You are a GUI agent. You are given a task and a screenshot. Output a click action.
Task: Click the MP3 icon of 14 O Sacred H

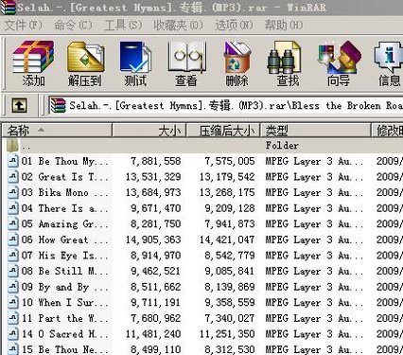click(x=13, y=334)
